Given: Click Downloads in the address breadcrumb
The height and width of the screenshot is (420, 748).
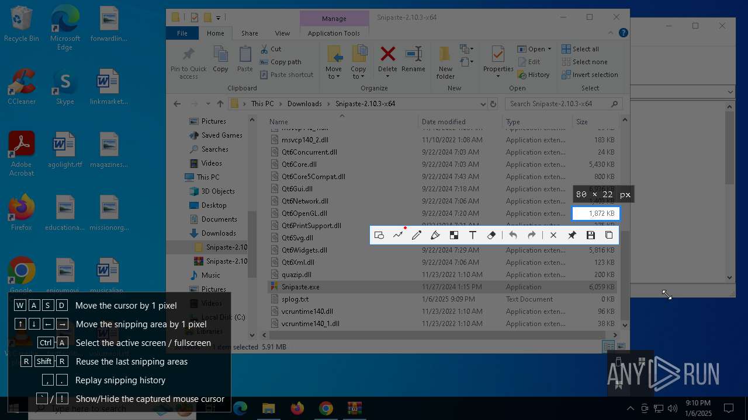Looking at the screenshot, I should pyautogui.click(x=304, y=104).
